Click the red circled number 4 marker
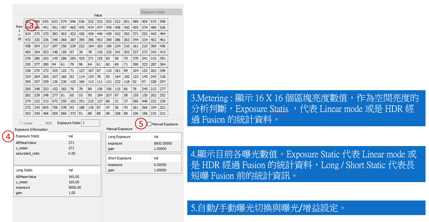This screenshot has width=429, height=222. [x=8, y=136]
